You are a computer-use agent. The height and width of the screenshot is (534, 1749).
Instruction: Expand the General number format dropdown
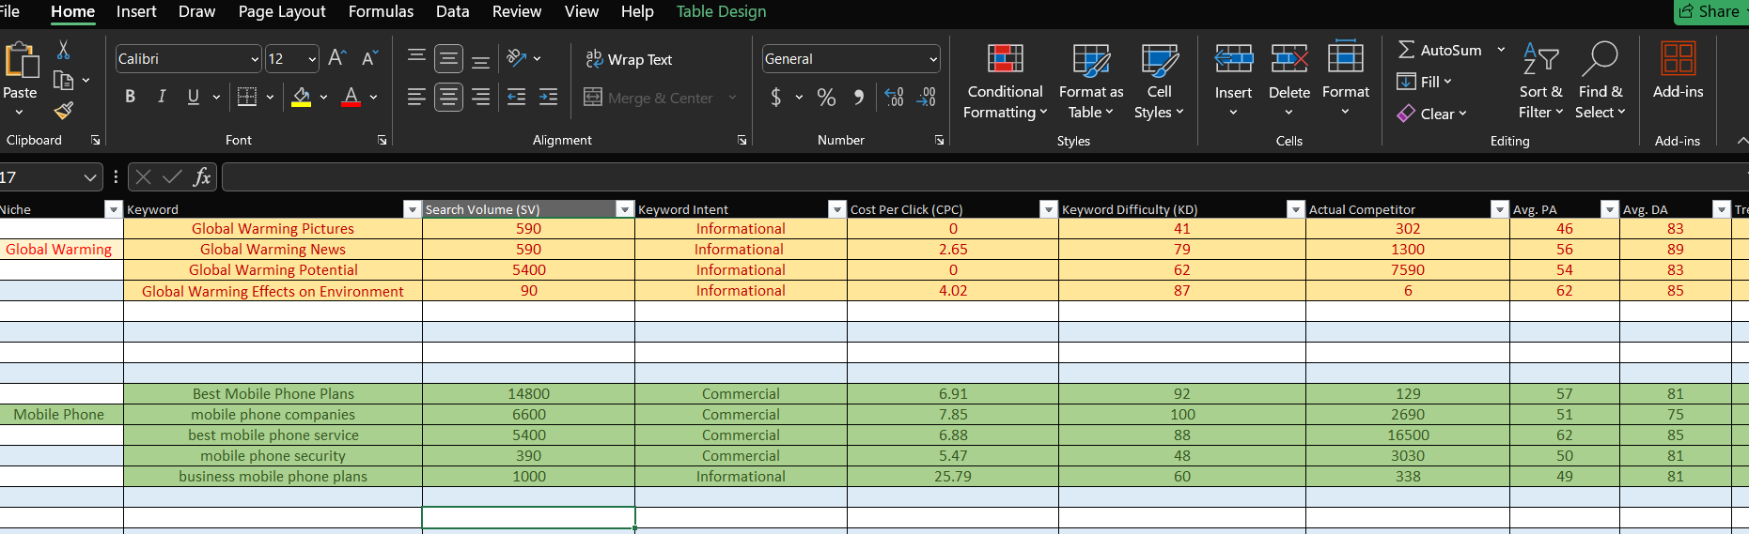pos(932,59)
